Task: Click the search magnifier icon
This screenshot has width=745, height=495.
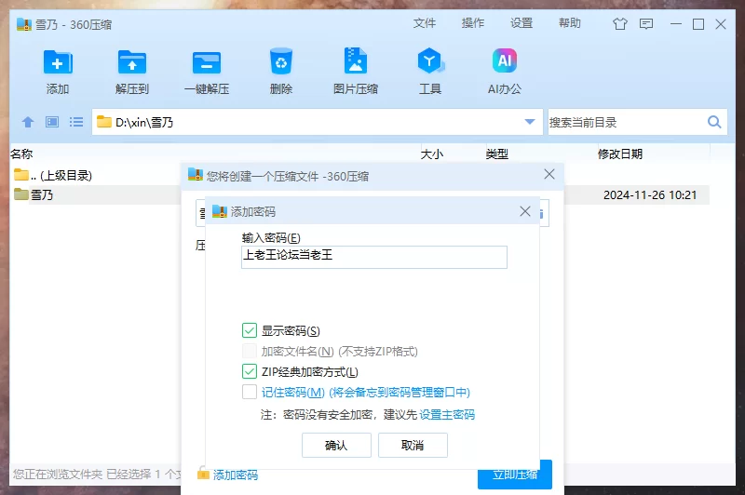Action: click(714, 122)
